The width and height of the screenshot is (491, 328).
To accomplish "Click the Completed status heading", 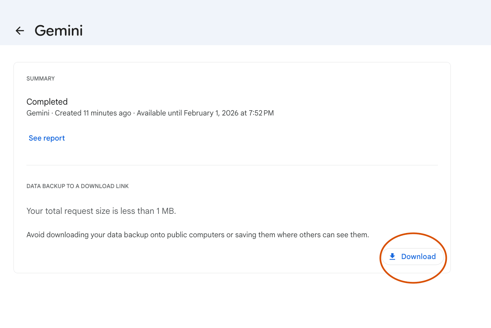I will [x=47, y=102].
